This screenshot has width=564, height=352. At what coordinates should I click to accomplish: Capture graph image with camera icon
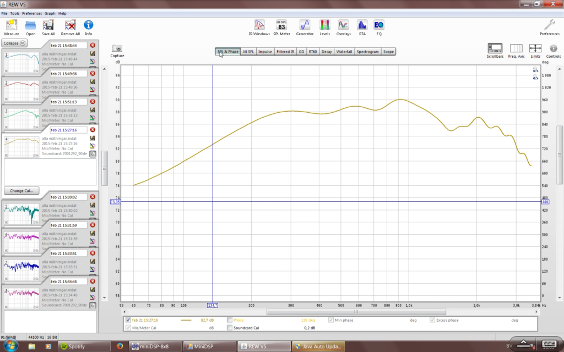tap(117, 51)
